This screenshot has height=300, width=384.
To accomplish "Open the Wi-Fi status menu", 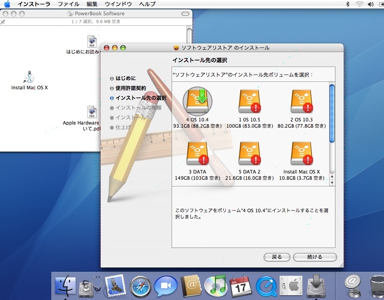I will pyautogui.click(x=360, y=4).
